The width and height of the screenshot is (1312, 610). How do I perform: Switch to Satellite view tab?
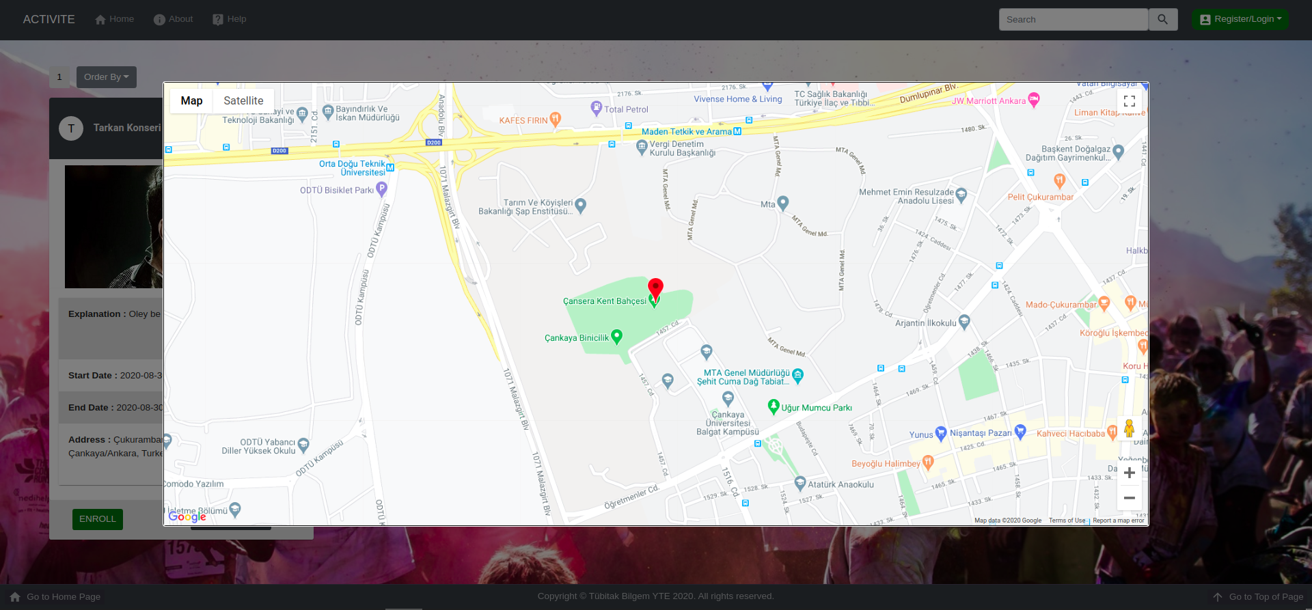243,100
